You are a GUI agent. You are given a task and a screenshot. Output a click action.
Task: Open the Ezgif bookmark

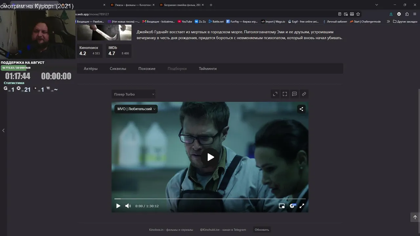pyautogui.click(x=303, y=22)
